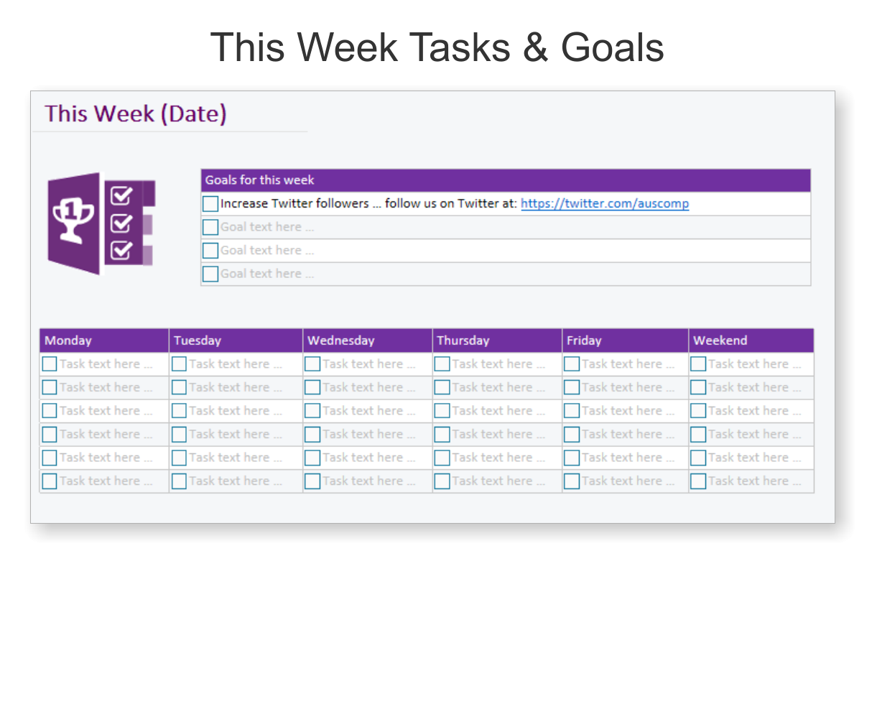Image resolution: width=872 pixels, height=704 pixels.
Task: Open the twitter.com/auscomp link
Action: [605, 203]
